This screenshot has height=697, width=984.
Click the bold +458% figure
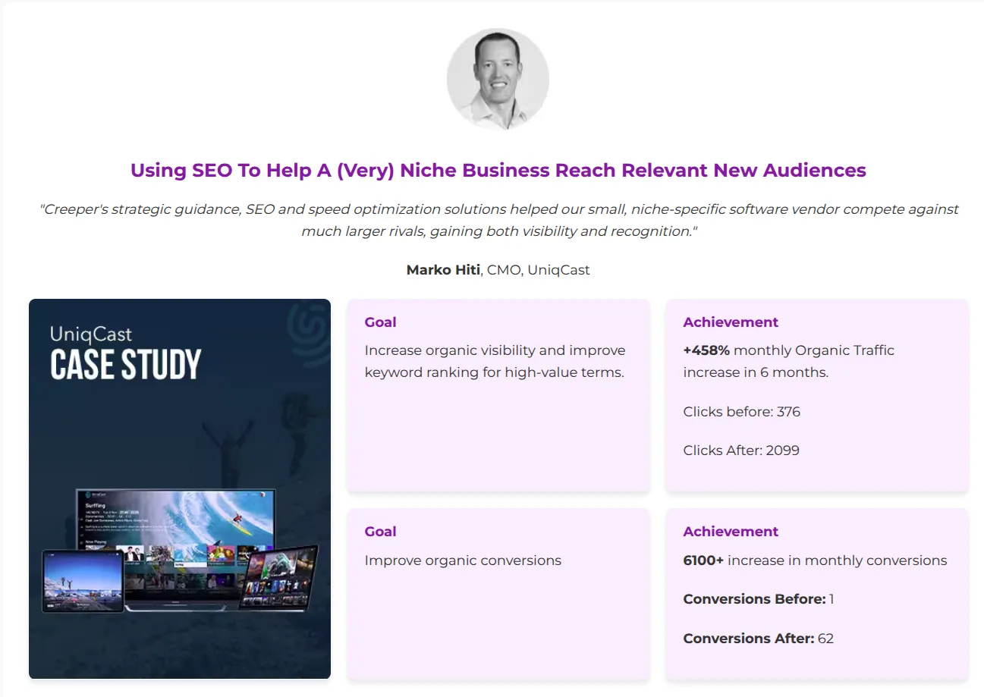coord(706,350)
